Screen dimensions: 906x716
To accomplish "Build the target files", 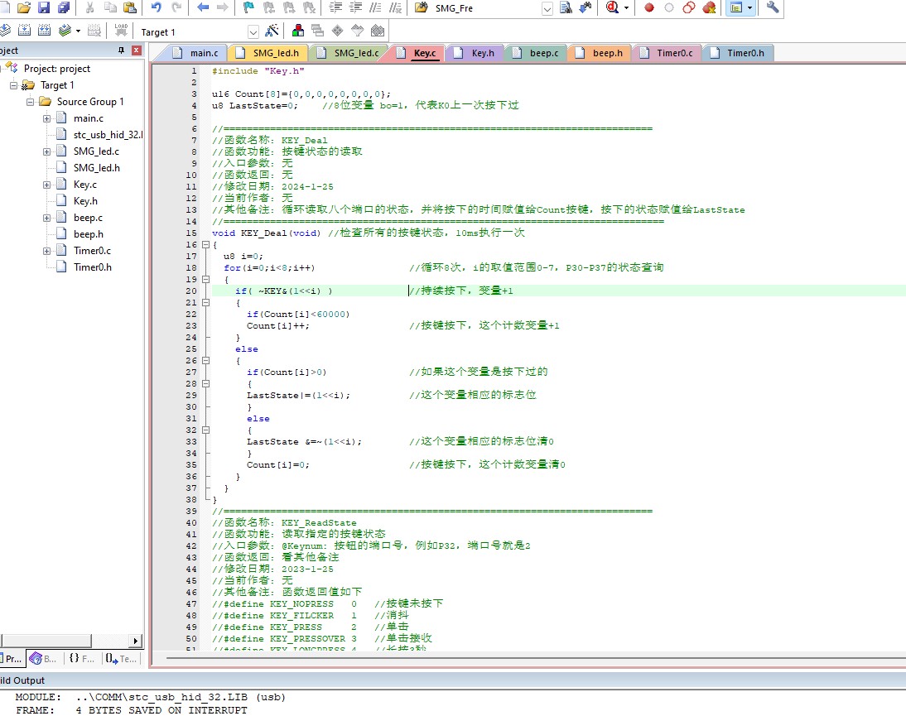I will tap(24, 30).
